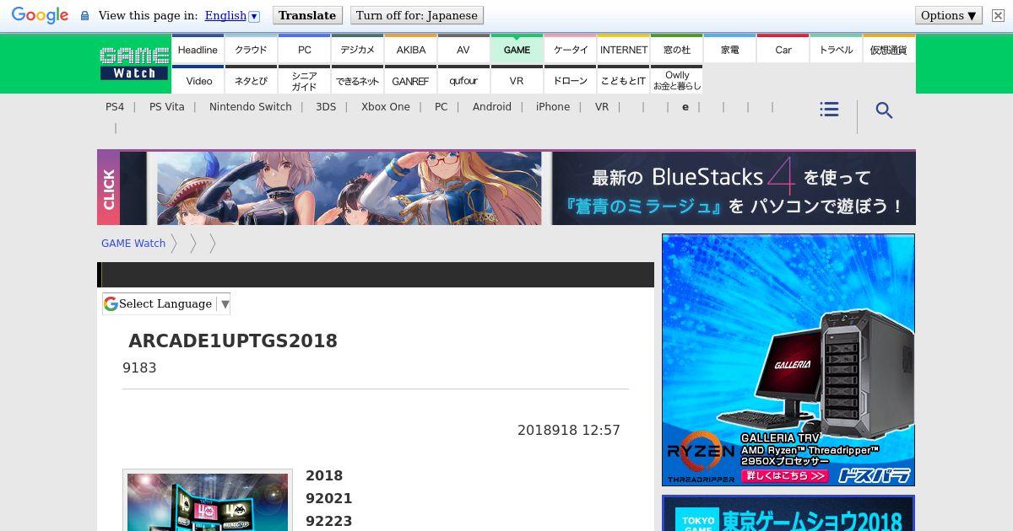Click the timestamp 2018918 12:57

pos(569,431)
